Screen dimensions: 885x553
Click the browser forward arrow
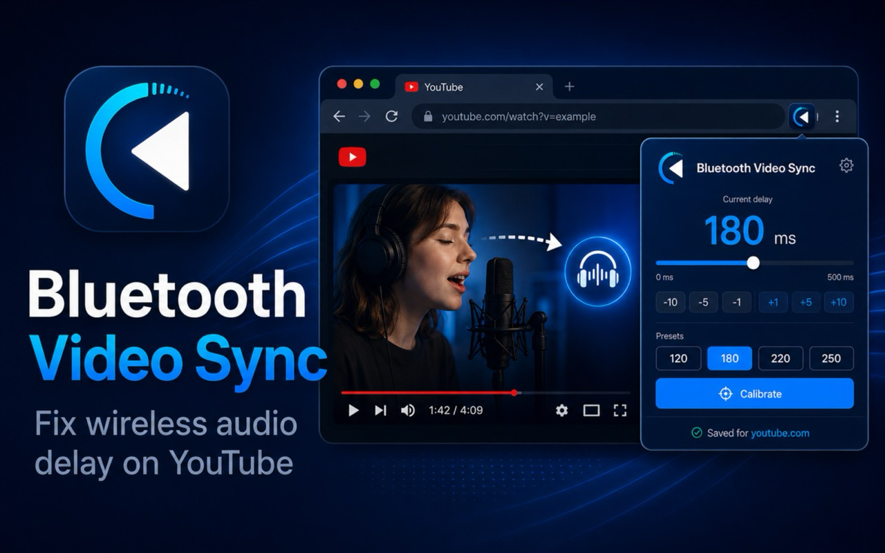[364, 116]
